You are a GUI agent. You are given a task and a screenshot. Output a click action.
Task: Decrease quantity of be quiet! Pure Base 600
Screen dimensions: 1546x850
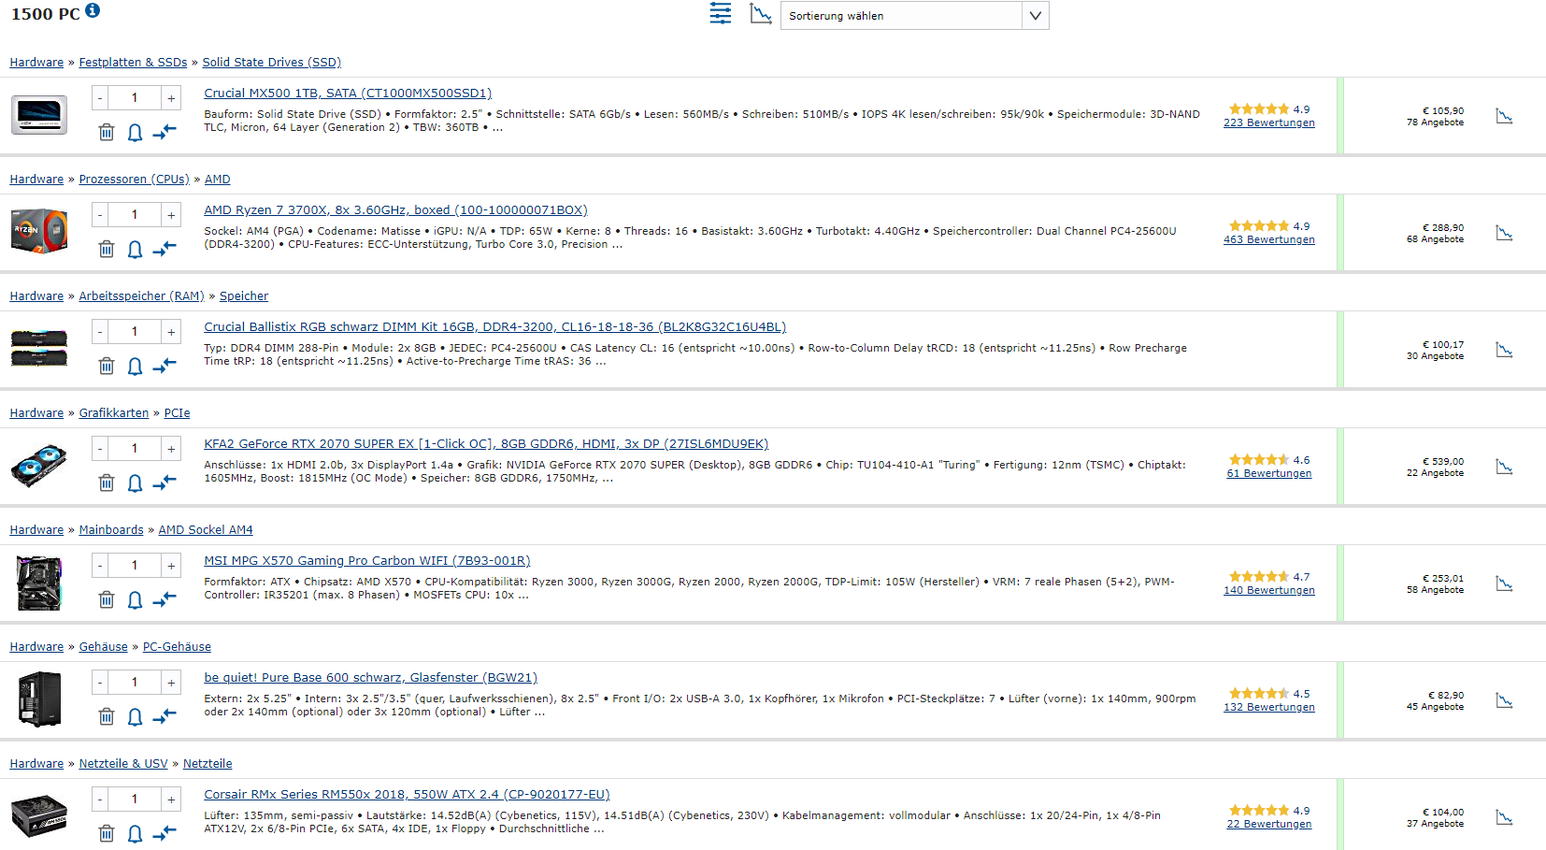(100, 683)
